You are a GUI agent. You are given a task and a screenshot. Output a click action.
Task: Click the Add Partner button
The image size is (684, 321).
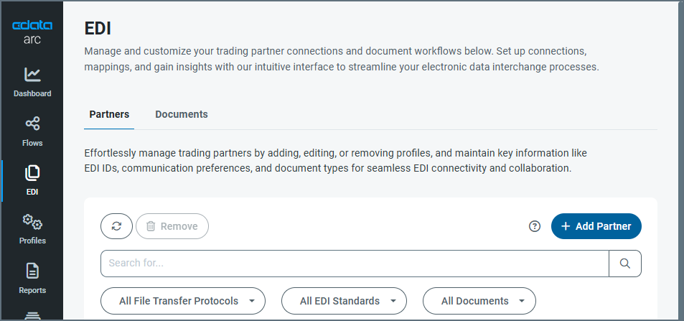tap(596, 226)
